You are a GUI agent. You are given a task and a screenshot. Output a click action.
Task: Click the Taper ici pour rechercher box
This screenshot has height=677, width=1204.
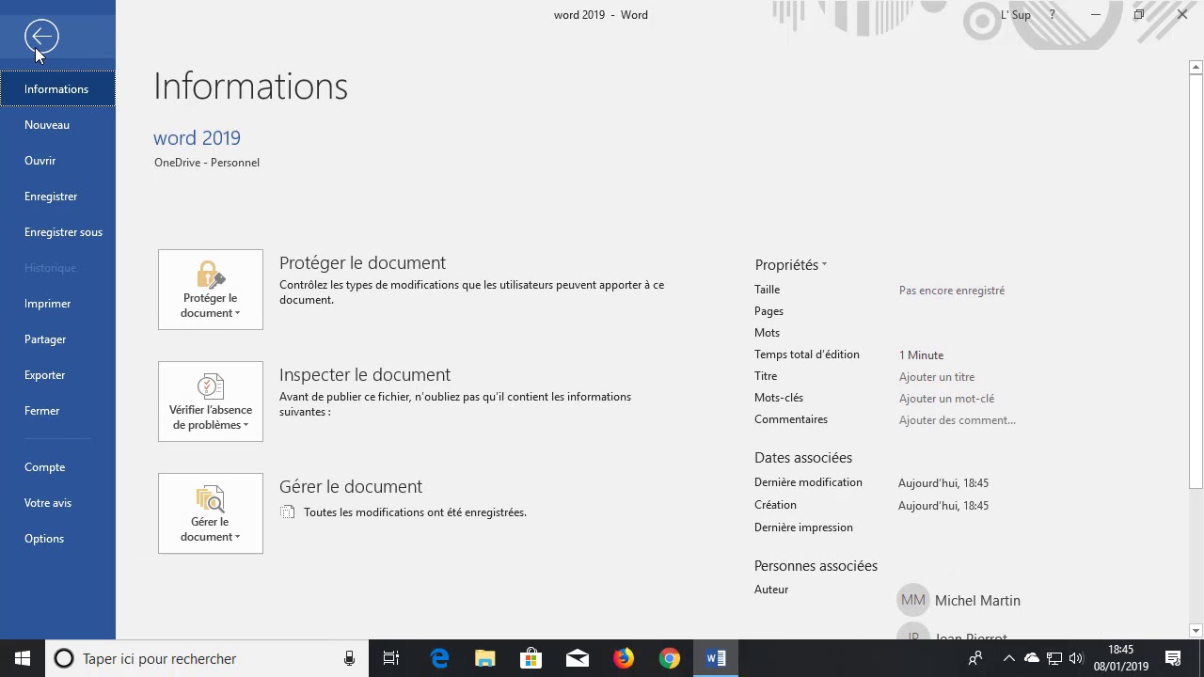(207, 659)
